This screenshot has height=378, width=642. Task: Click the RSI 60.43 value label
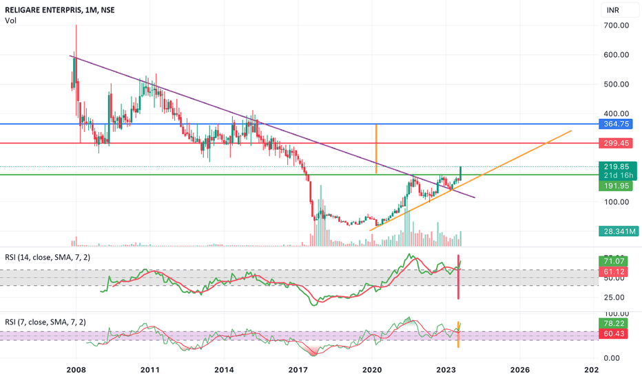click(613, 334)
